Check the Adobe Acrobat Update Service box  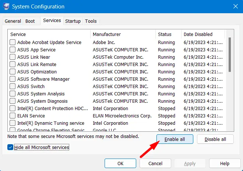coord(13,43)
